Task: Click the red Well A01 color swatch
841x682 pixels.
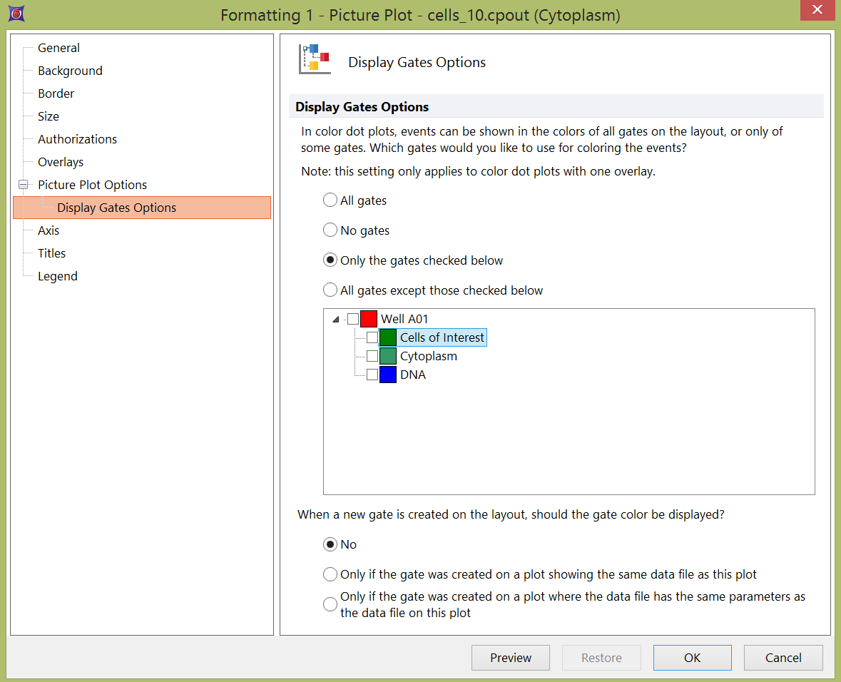Action: 369,319
